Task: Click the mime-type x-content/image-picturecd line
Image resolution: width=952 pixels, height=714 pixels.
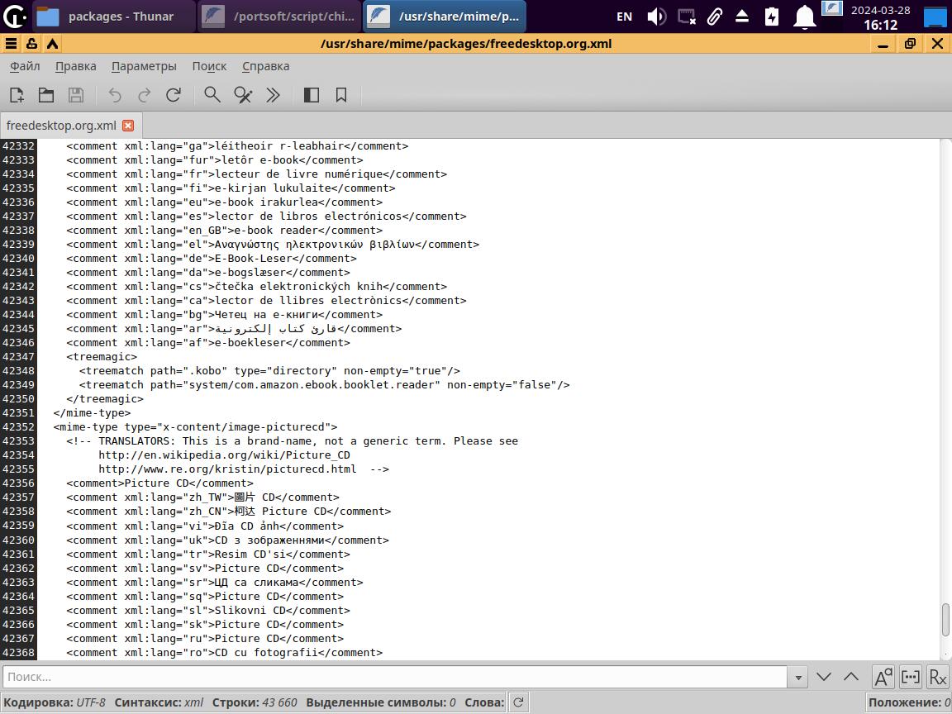Action: pos(195,426)
